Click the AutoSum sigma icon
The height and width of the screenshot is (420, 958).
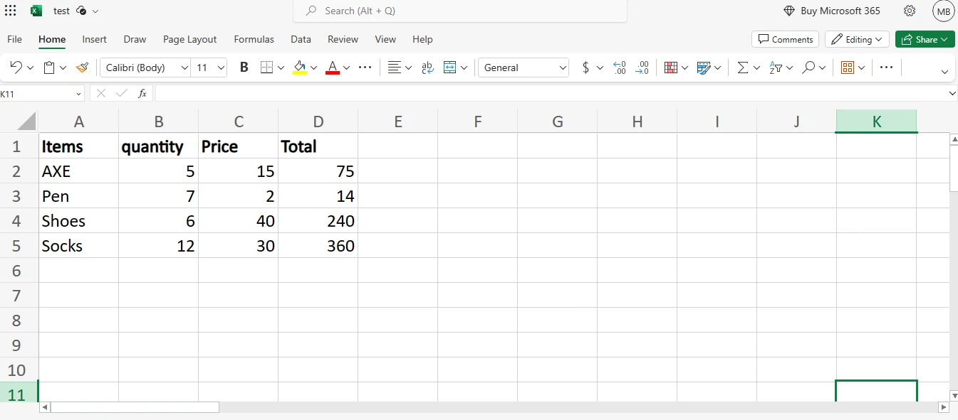click(742, 68)
